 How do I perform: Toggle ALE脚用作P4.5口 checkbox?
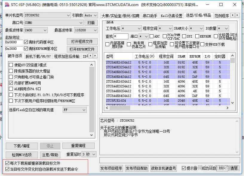click(x=11, y=89)
